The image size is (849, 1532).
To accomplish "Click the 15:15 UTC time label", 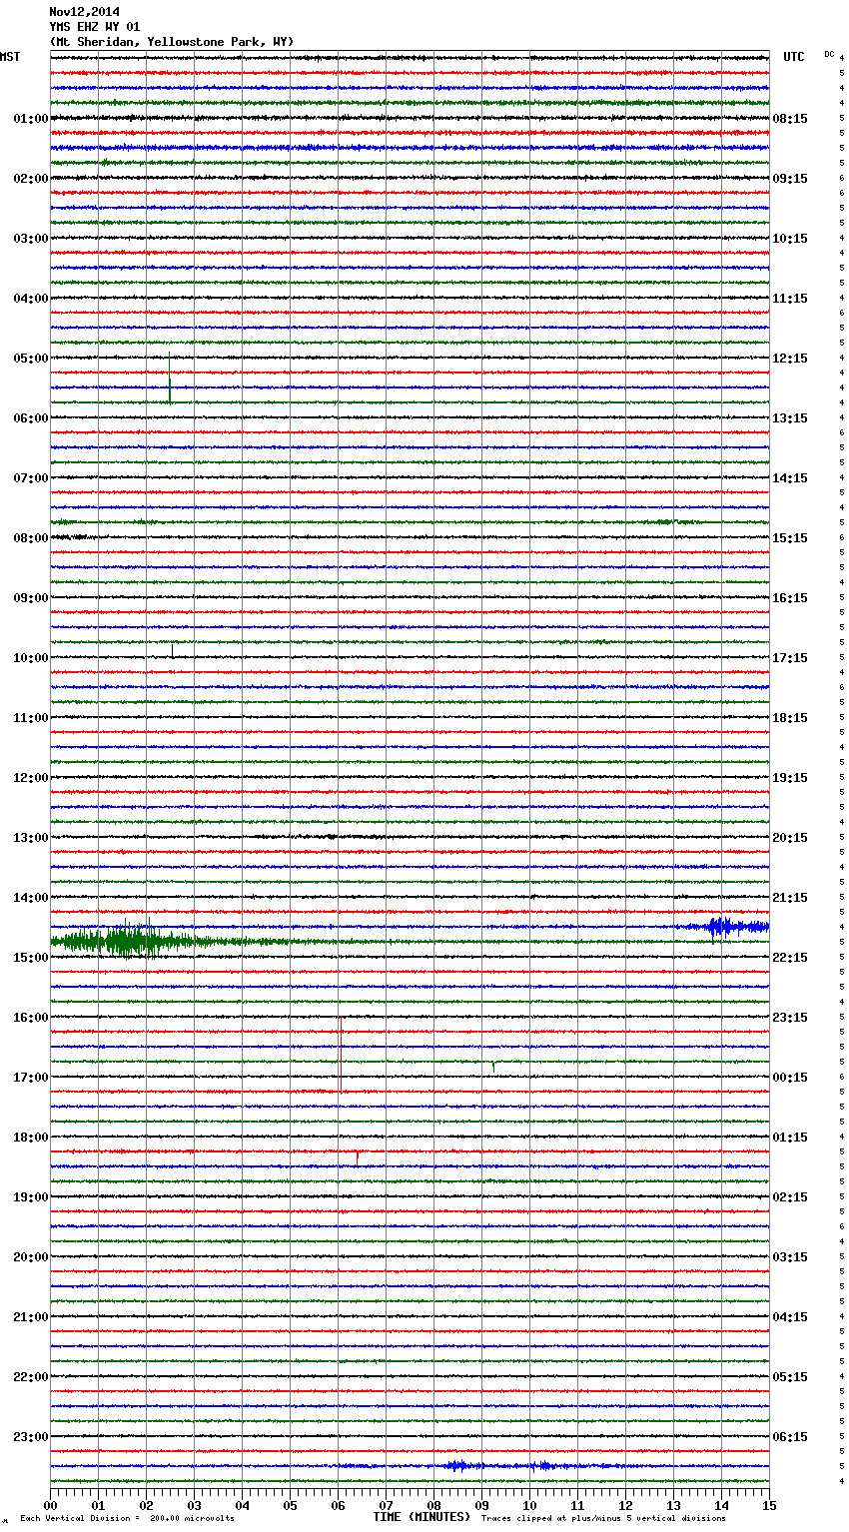I will point(790,538).
